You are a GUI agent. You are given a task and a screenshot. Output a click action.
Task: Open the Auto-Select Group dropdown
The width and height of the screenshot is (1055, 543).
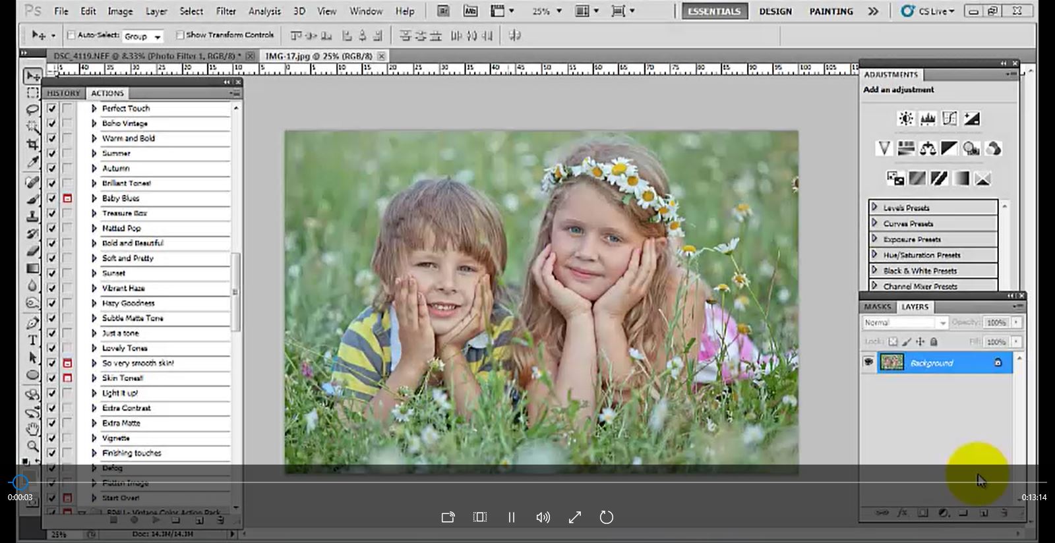(x=143, y=36)
